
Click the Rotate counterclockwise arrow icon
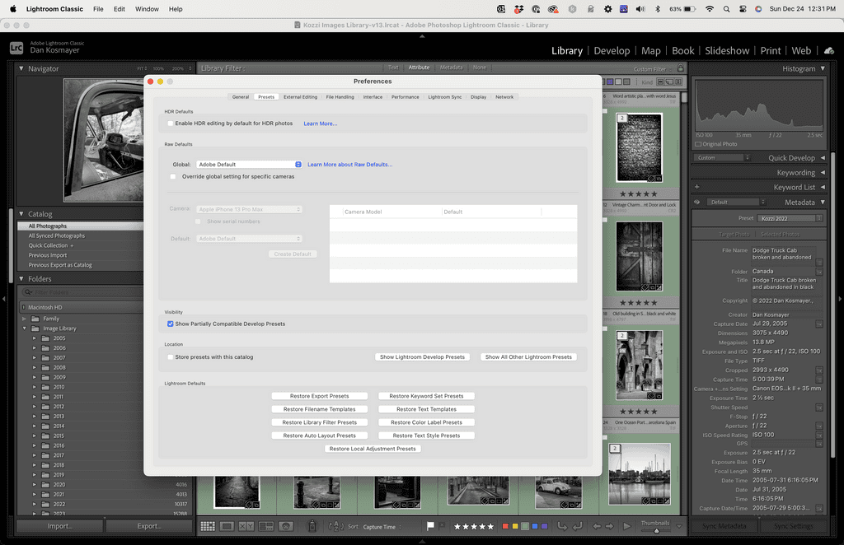tap(562, 526)
